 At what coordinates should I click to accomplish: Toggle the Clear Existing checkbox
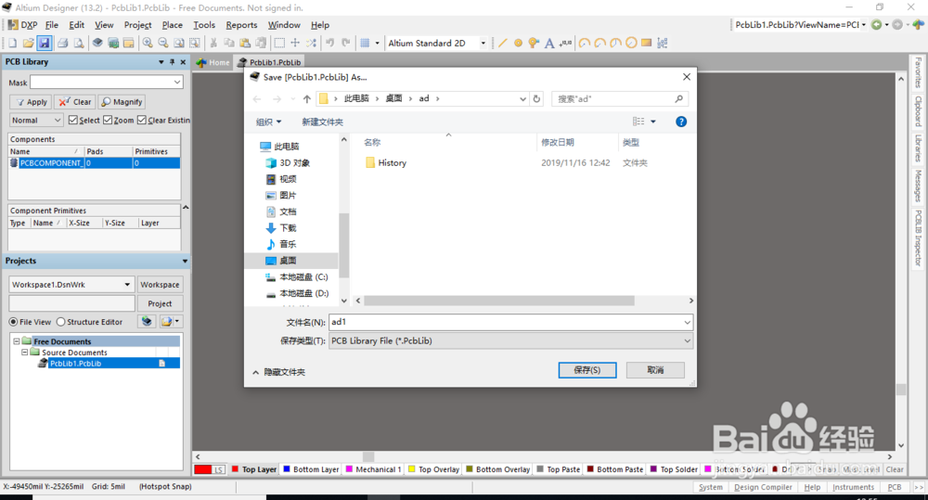click(x=142, y=120)
